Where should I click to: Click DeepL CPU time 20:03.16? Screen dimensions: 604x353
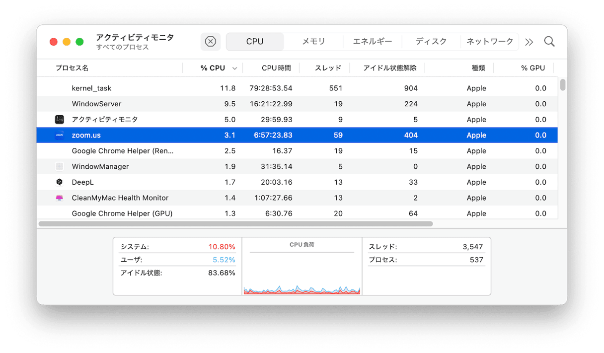pyautogui.click(x=277, y=182)
